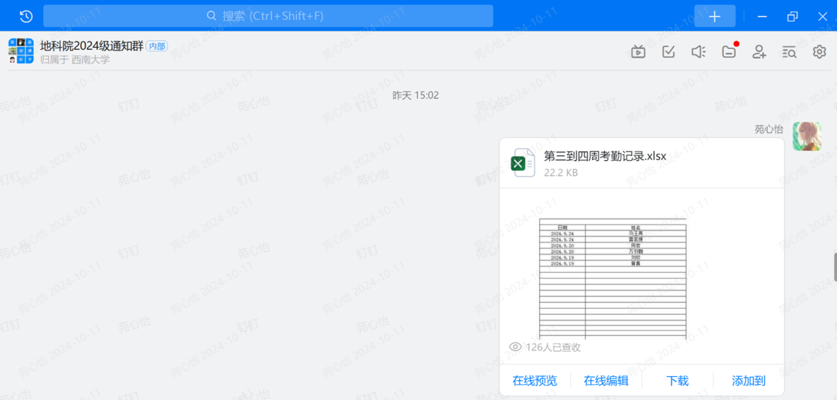837x400 pixels.
Task: Click the history clock icon
Action: pos(26,16)
